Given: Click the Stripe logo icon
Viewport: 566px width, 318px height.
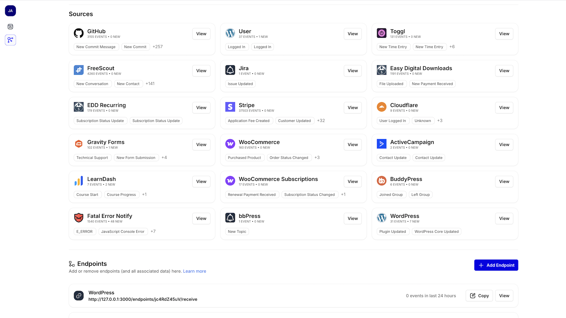Looking at the screenshot, I should coord(230,107).
